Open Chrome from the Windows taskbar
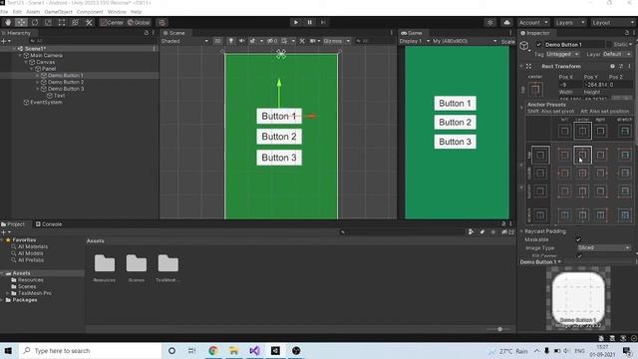This screenshot has height=359, width=638. [x=213, y=350]
